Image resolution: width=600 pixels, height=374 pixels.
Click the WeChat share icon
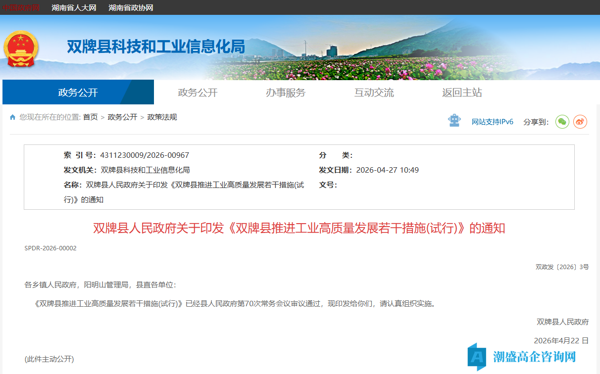click(562, 121)
